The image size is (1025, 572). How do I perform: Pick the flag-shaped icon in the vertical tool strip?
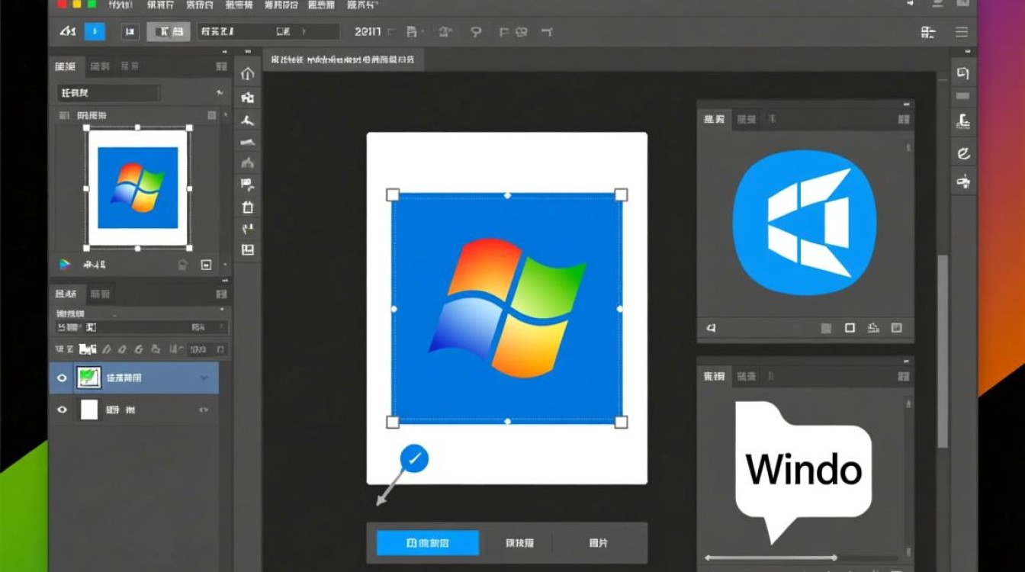[x=247, y=185]
